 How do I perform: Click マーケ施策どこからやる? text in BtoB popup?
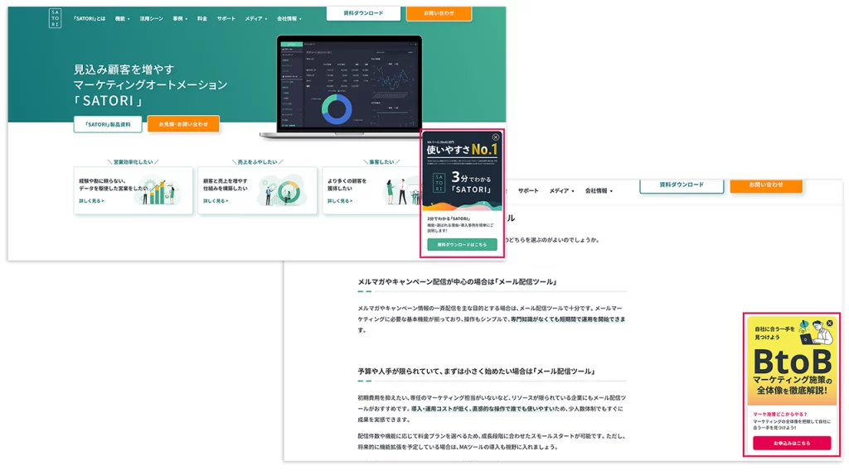click(x=779, y=414)
